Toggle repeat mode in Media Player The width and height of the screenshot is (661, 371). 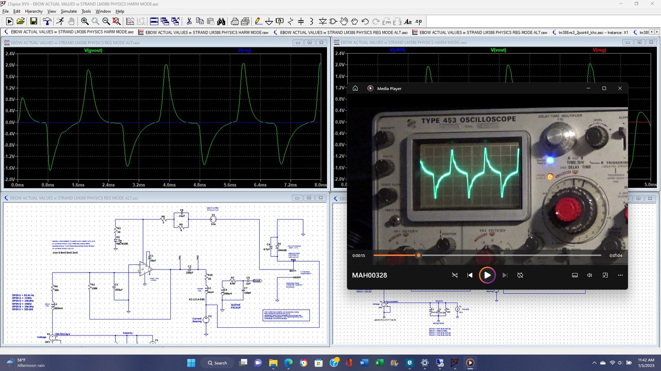pos(520,275)
